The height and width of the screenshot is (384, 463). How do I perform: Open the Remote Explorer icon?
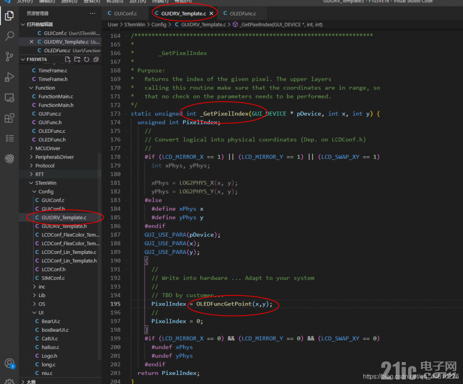pos(9,98)
